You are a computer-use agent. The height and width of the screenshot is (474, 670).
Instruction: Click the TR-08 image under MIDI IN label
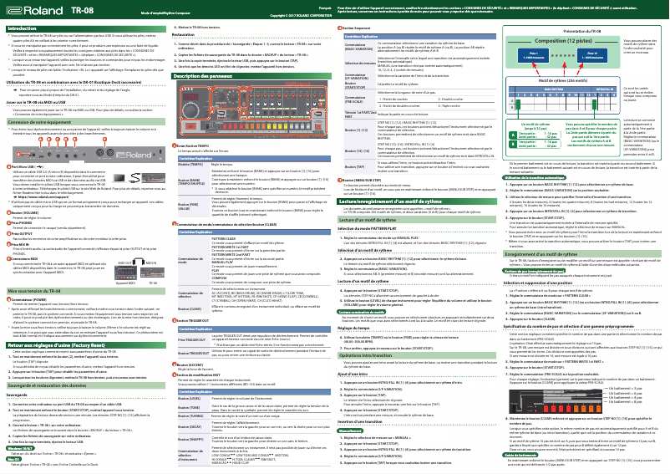[153, 273]
